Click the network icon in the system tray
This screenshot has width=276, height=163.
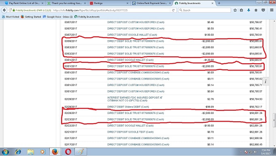[251, 152]
